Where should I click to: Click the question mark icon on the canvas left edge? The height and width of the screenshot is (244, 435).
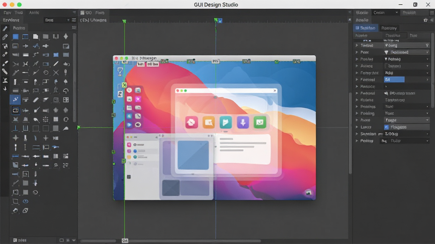(x=120, y=72)
